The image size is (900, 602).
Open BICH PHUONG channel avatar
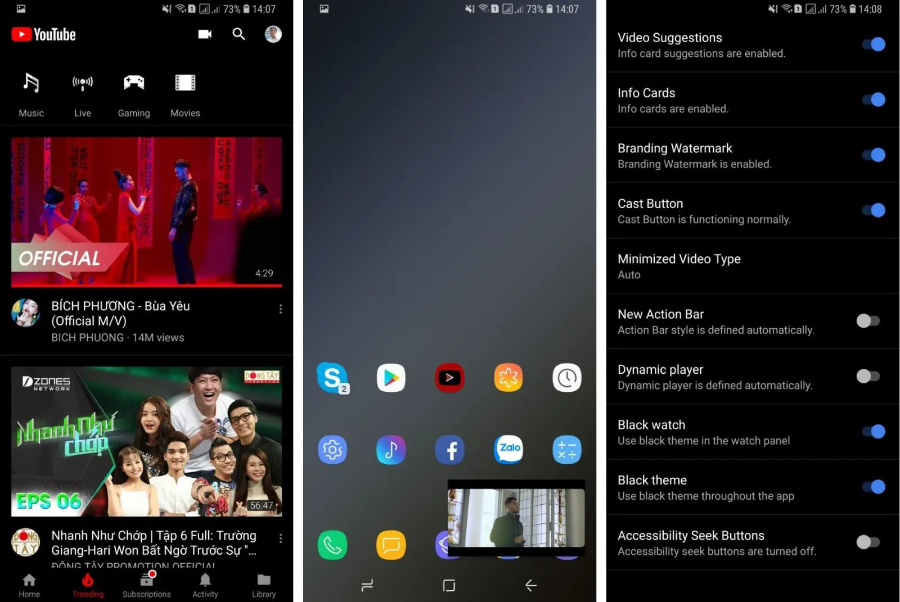(25, 313)
